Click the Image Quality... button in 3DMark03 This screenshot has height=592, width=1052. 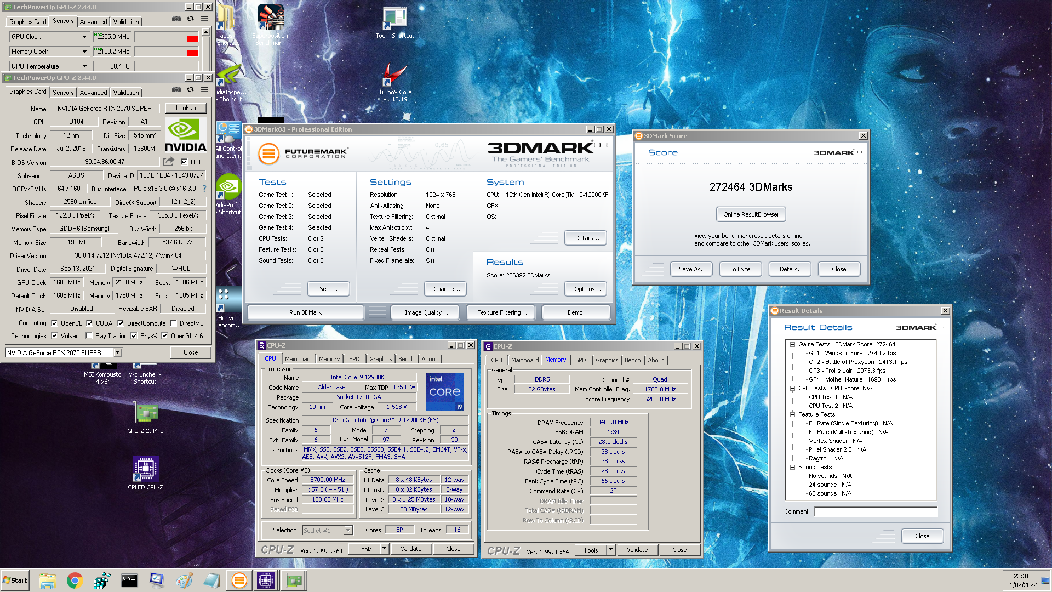426,312
